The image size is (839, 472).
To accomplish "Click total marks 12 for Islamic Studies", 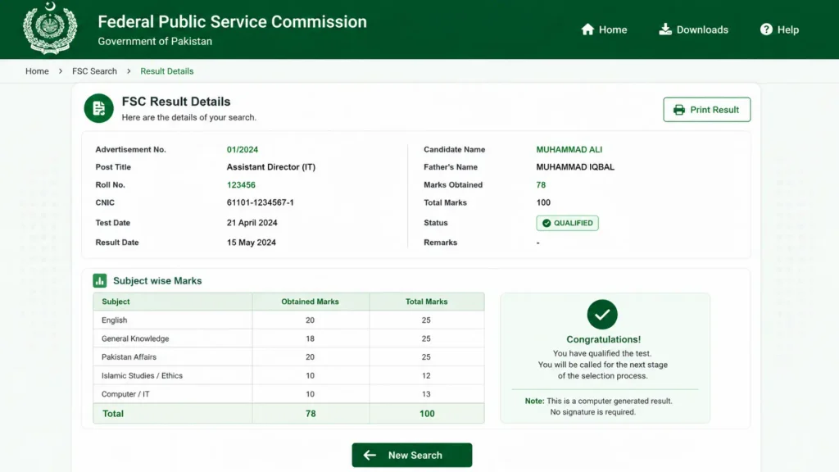I will (x=426, y=375).
